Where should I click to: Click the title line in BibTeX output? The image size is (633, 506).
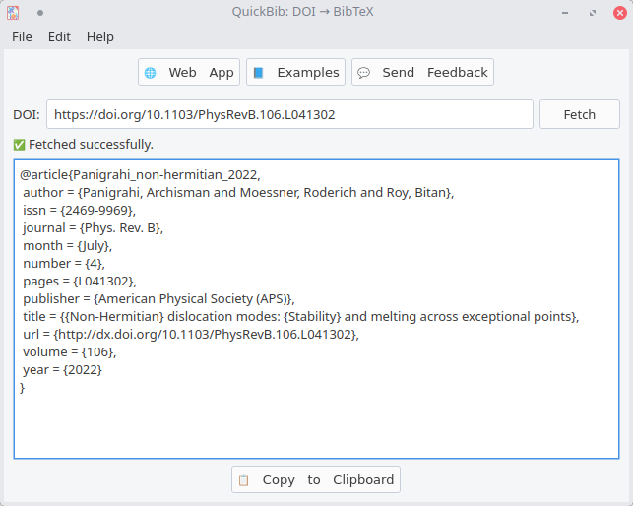click(x=301, y=317)
